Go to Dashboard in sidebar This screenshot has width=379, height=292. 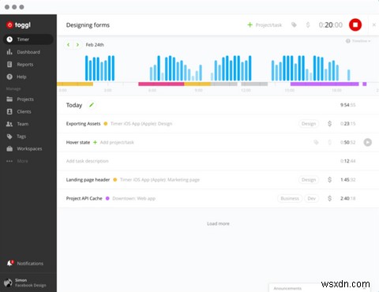(28, 52)
